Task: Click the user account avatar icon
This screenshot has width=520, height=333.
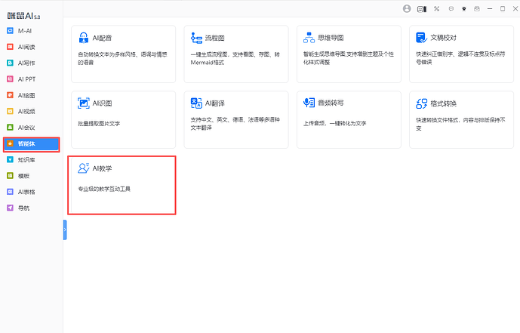Action: click(408, 8)
